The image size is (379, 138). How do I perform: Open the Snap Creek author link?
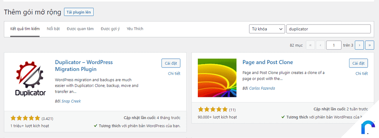(x=71, y=101)
